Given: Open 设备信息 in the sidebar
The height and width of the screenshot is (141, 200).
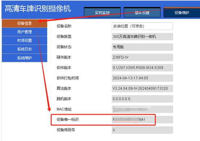Looking at the screenshot, I should click(x=25, y=23).
